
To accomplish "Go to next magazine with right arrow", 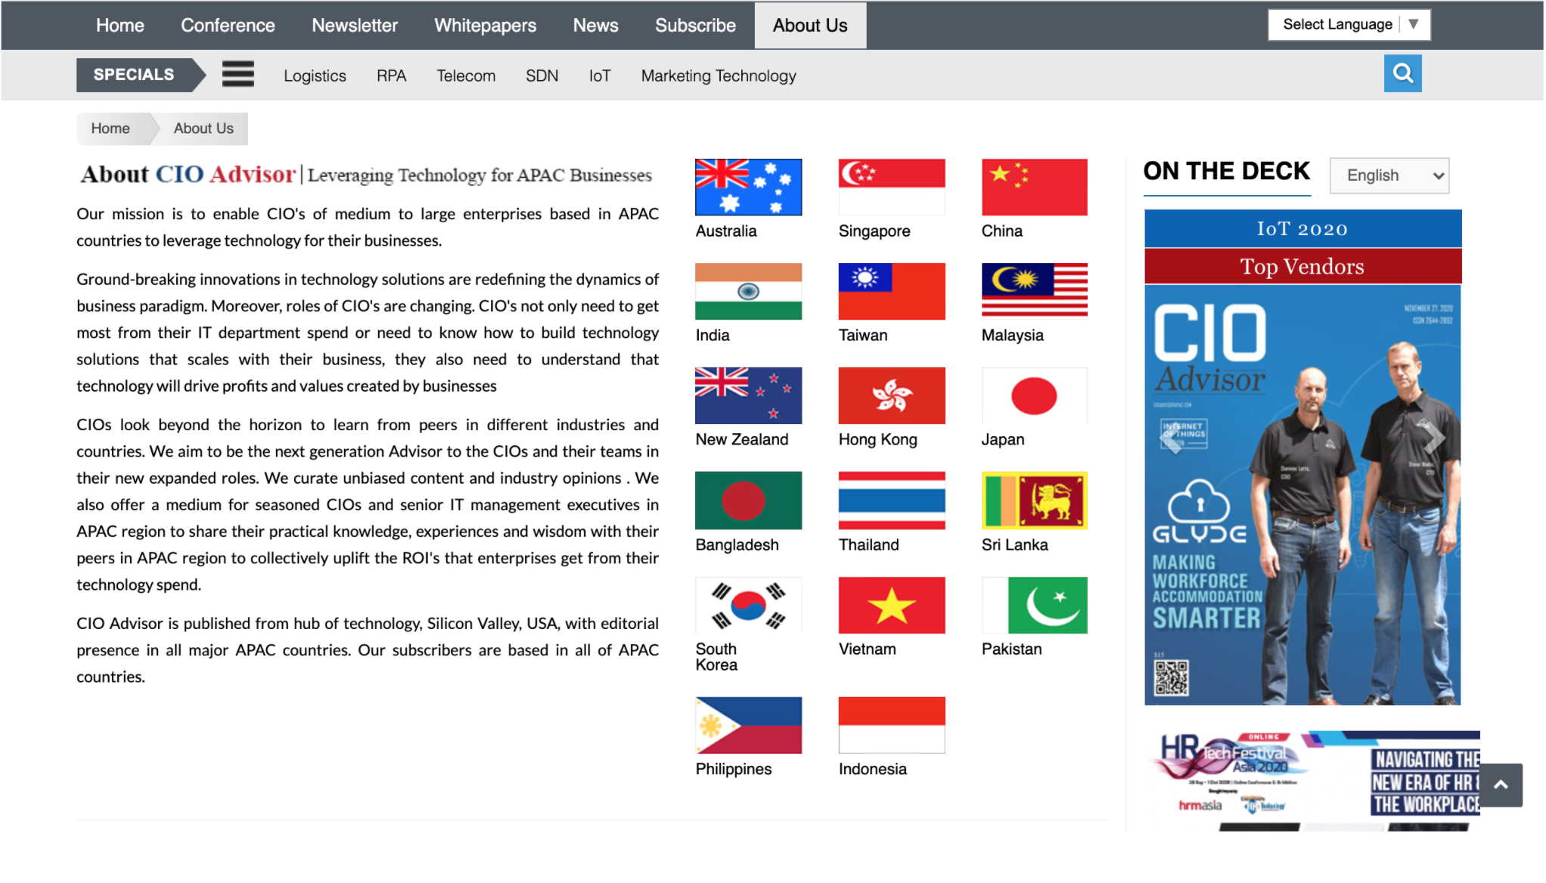I will pyautogui.click(x=1433, y=438).
